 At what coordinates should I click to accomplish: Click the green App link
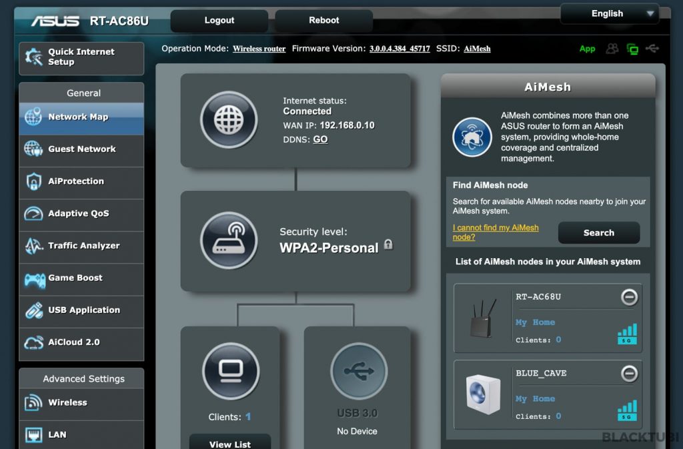pos(587,49)
